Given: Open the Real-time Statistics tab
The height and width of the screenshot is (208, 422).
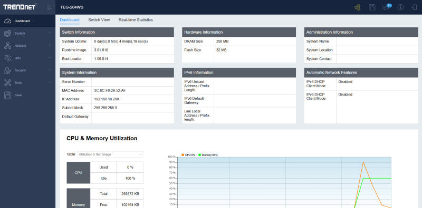Looking at the screenshot, I should (x=136, y=20).
